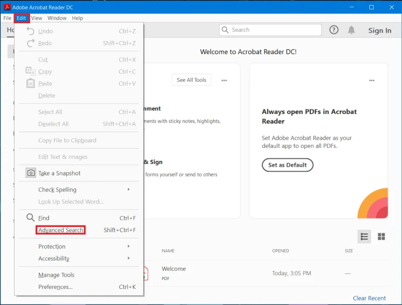Open Preferences from the Edit menu
The width and height of the screenshot is (402, 305).
tap(55, 287)
